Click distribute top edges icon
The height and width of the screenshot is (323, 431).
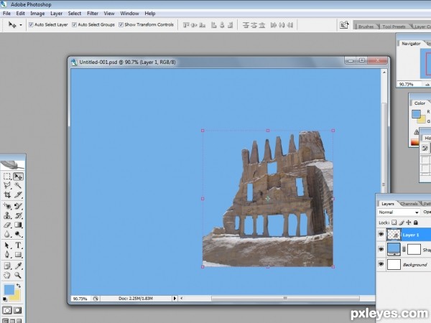pos(246,25)
